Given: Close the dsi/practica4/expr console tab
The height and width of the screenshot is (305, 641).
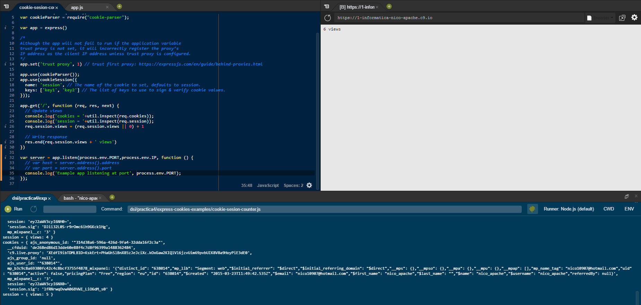Looking at the screenshot, I should pyautogui.click(x=50, y=198).
